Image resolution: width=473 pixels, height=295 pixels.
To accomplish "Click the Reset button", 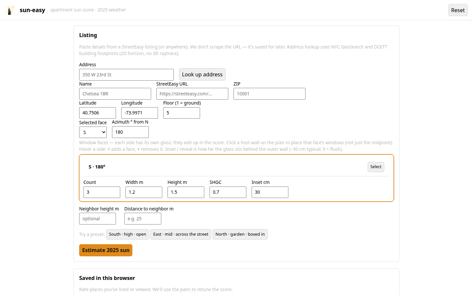I will pyautogui.click(x=458, y=10).
